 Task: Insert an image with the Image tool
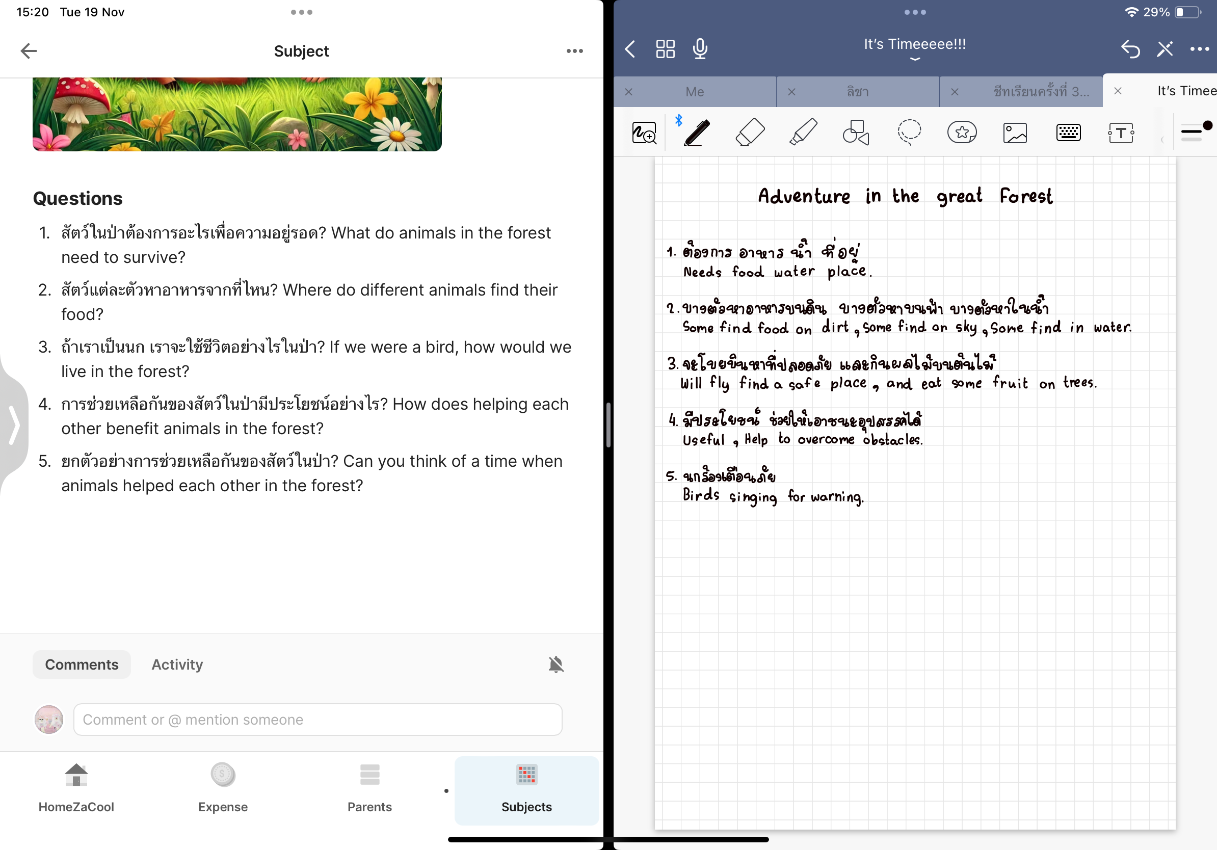point(1015,132)
